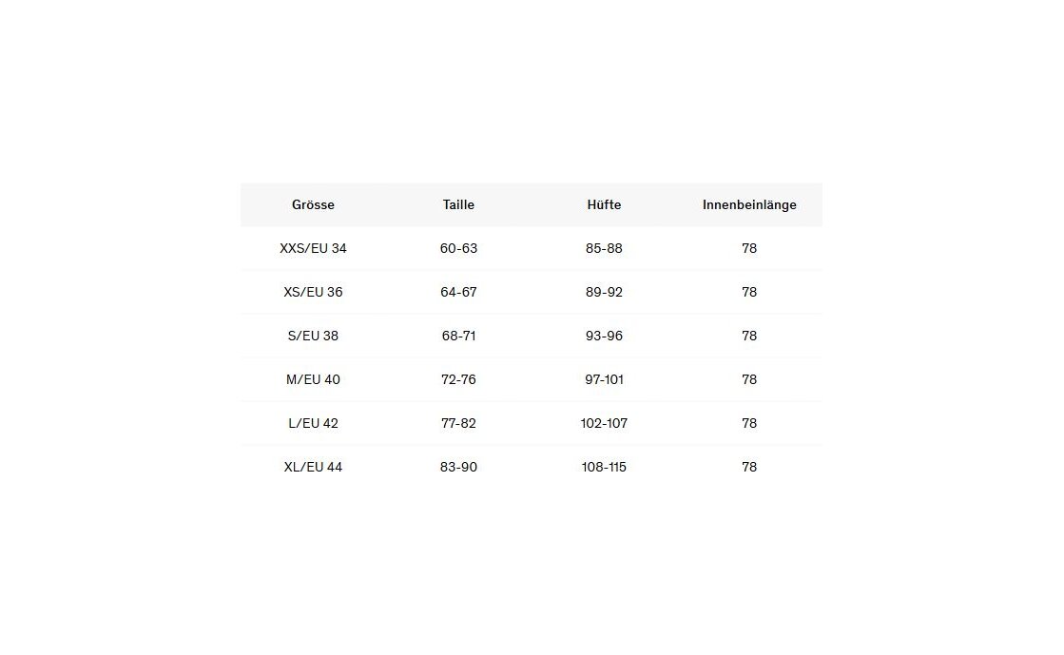This screenshot has width=1064, height=655.
Task: Click the Taille column header
Action: (458, 204)
